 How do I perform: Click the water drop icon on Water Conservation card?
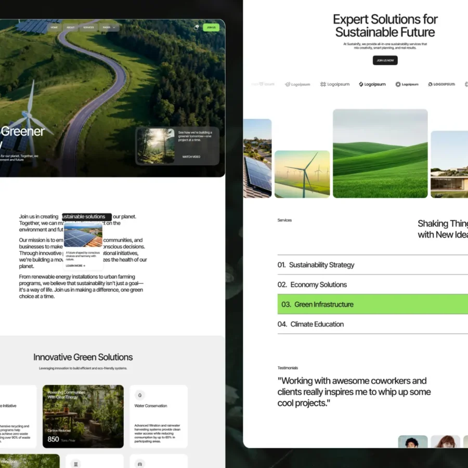[x=140, y=395]
